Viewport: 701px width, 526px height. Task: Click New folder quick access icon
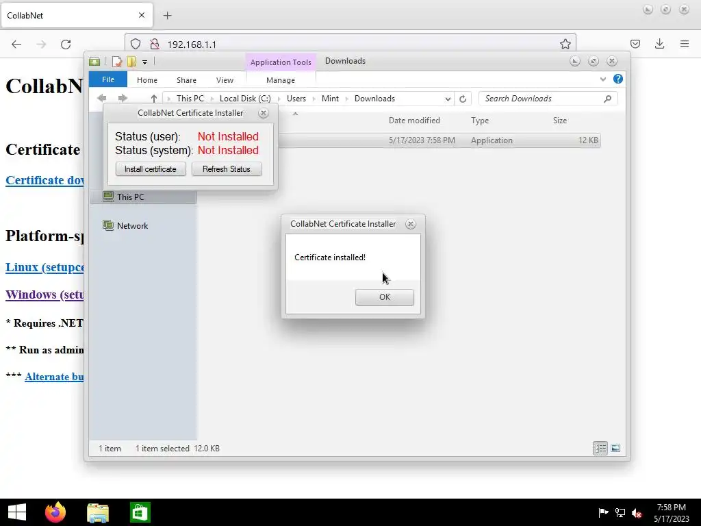click(132, 61)
